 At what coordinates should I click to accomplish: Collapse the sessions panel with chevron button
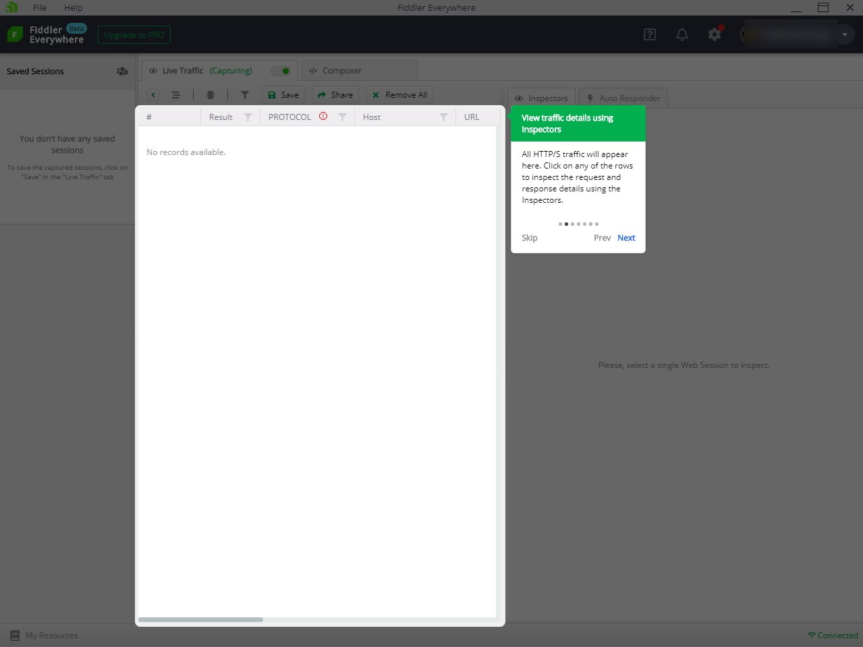[153, 95]
